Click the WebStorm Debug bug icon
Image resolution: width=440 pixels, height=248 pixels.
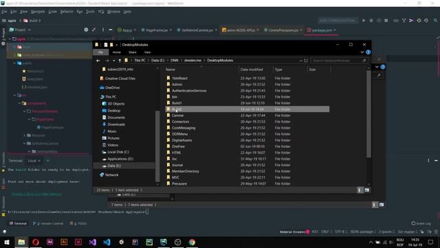tap(371, 21)
